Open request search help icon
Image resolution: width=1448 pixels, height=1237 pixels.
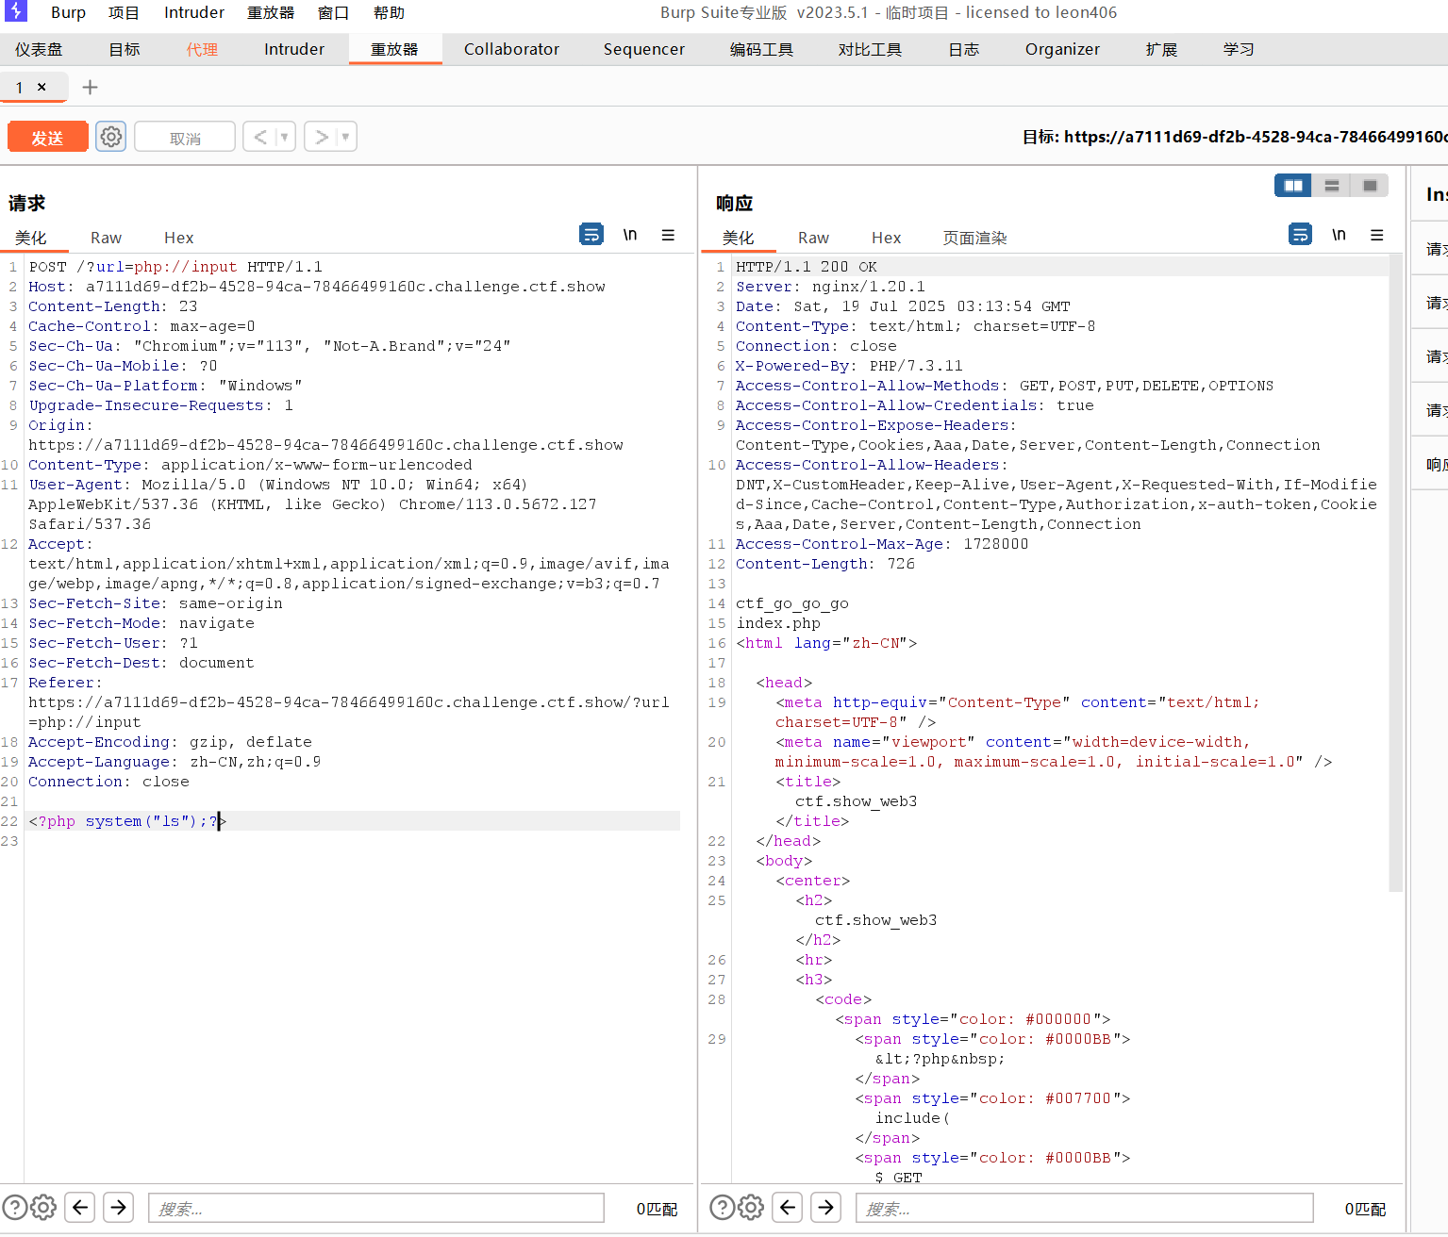[14, 1207]
